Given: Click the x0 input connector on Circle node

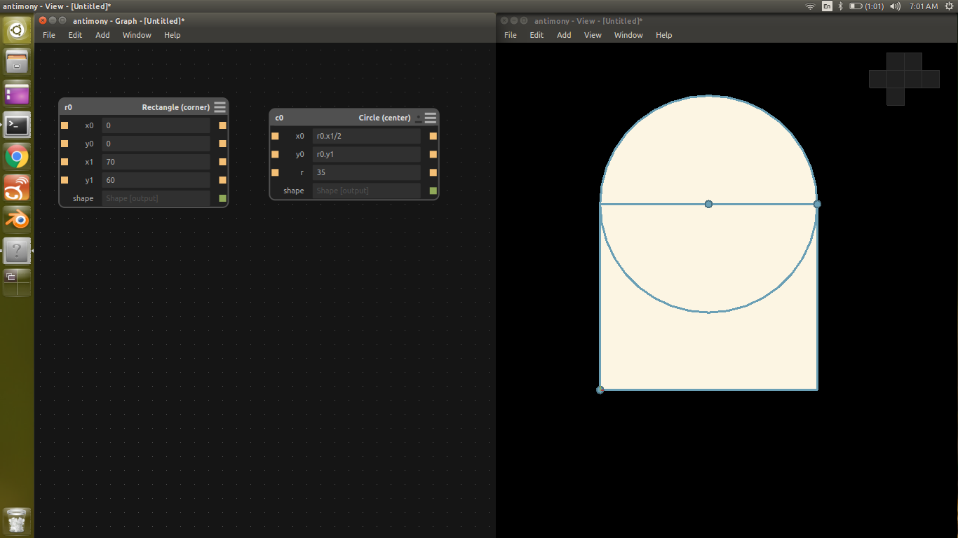Looking at the screenshot, I should [275, 136].
